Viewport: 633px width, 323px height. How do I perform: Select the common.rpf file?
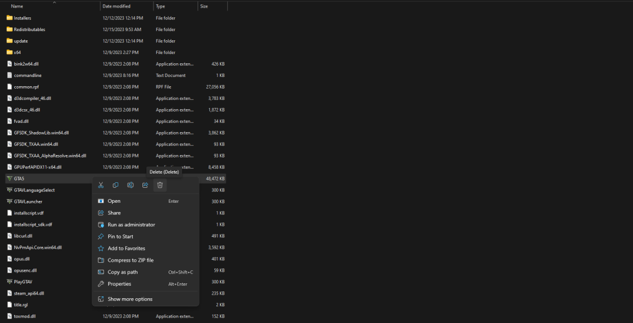26,87
